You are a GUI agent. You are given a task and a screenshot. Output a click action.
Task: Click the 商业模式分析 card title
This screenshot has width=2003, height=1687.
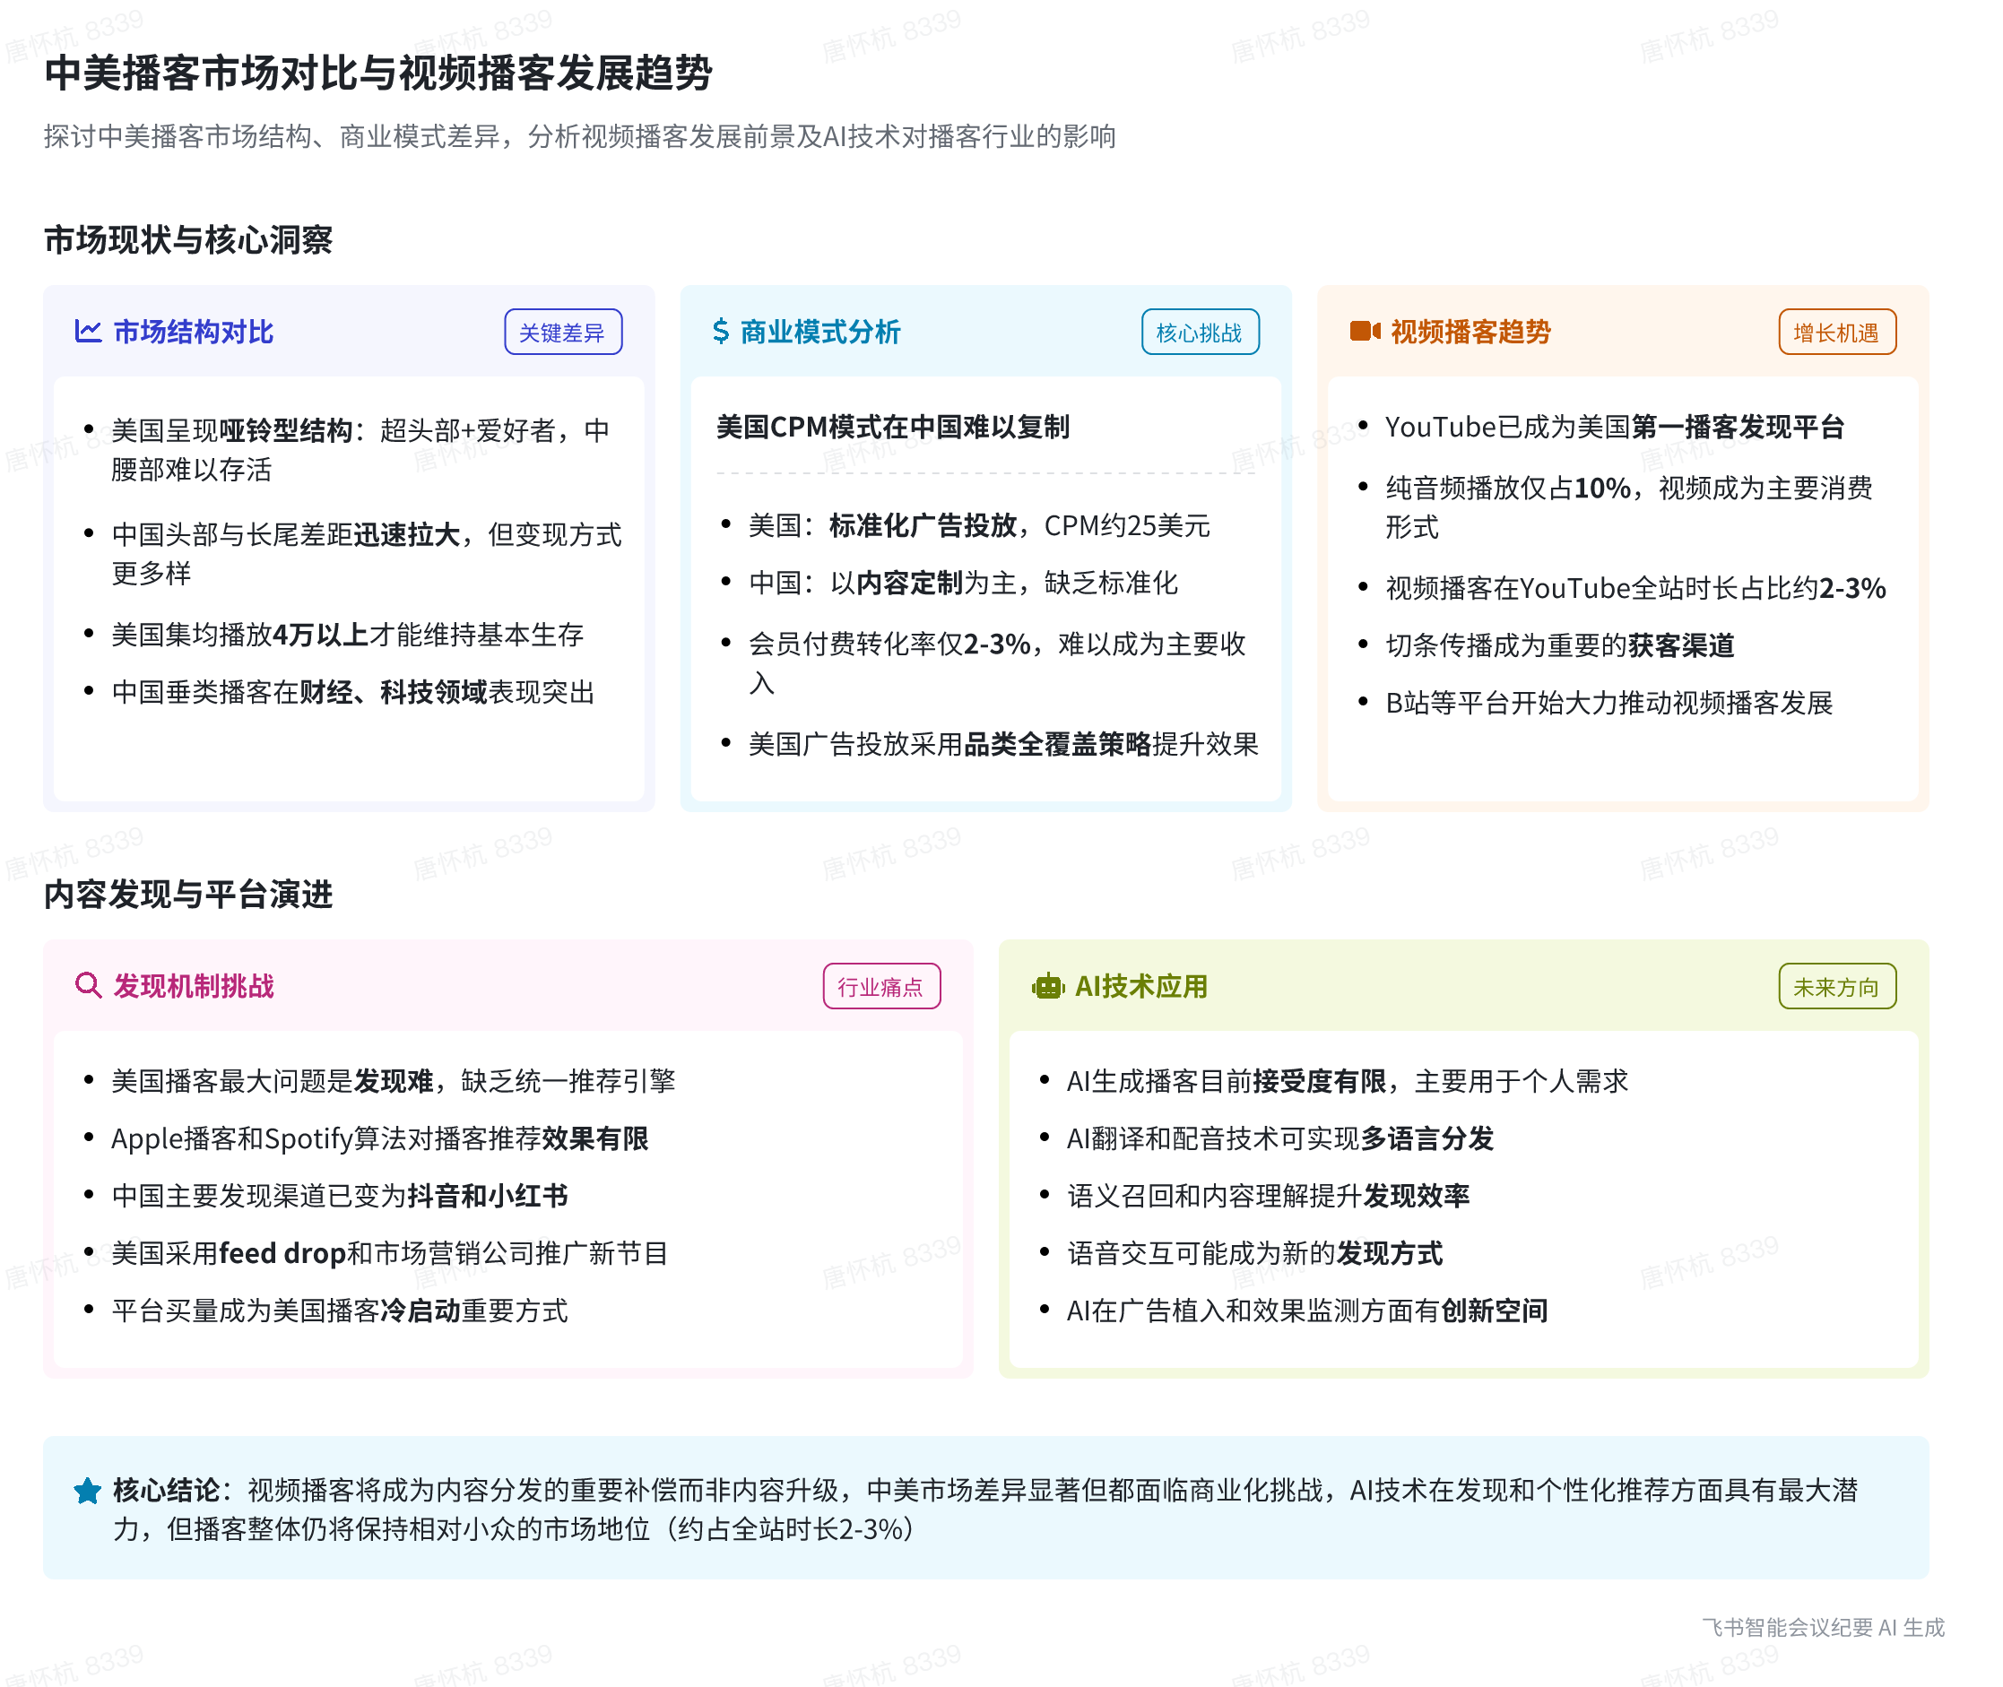820,332
